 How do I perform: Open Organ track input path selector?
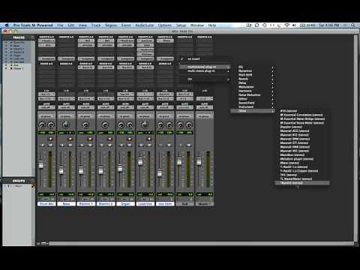pyautogui.click(x=125, y=94)
